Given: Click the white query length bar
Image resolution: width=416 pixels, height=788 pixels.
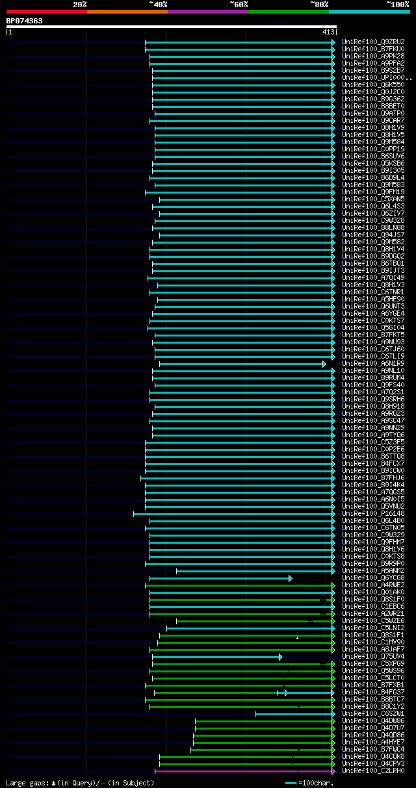Looking at the screenshot, I should click(x=171, y=27).
